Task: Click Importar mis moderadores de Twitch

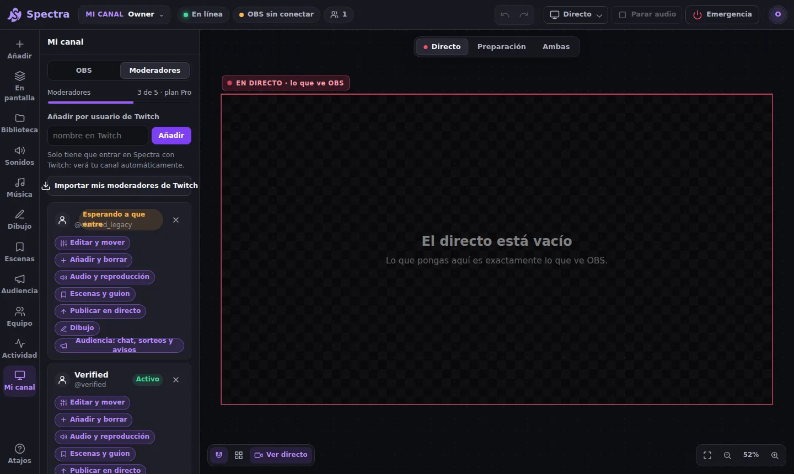Action: [119, 186]
